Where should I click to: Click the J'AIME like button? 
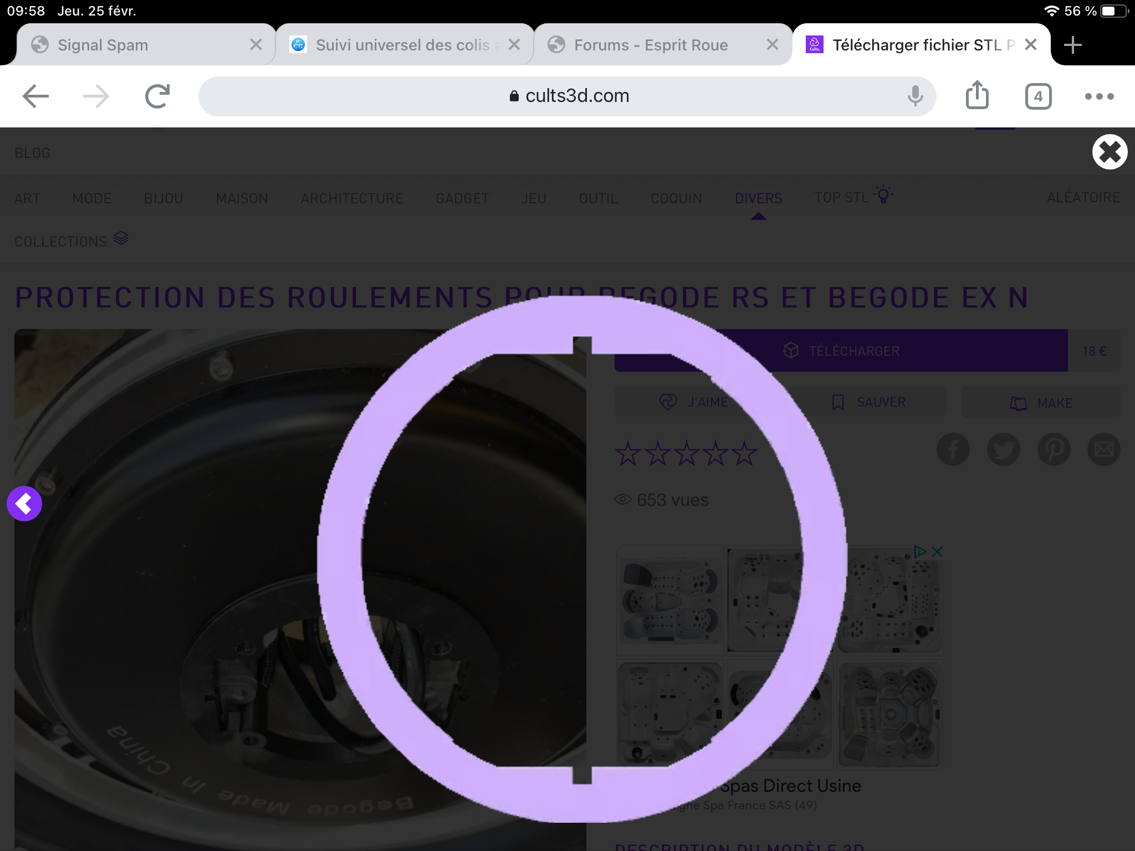[694, 402]
